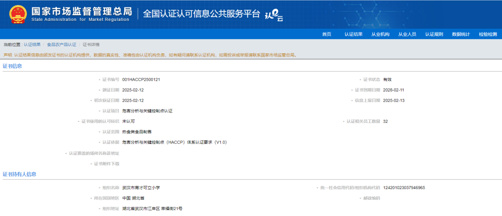
Task: Go to 首页 in navigation bar
Action: (x=327, y=34)
